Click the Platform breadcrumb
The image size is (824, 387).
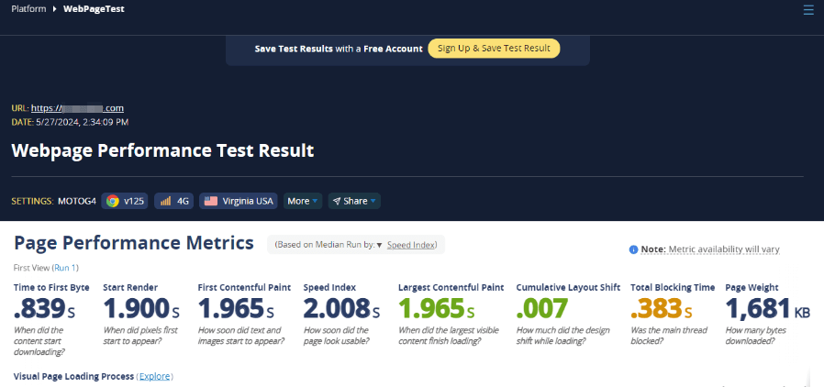(x=28, y=9)
